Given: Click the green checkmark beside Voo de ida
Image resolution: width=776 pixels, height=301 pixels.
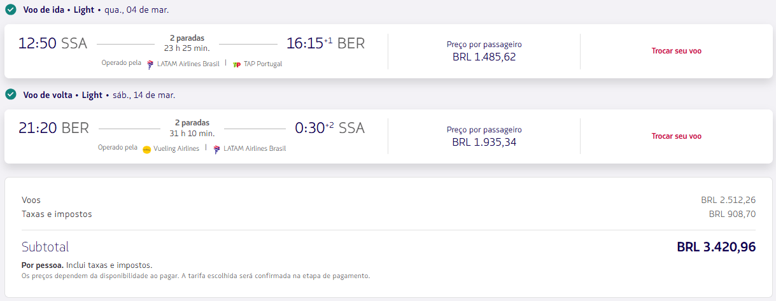Looking at the screenshot, I should [10, 10].
